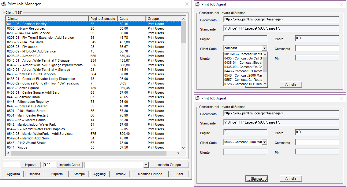Select row 0531 - Mann Center Restart
The image size is (347, 187).
93,115
